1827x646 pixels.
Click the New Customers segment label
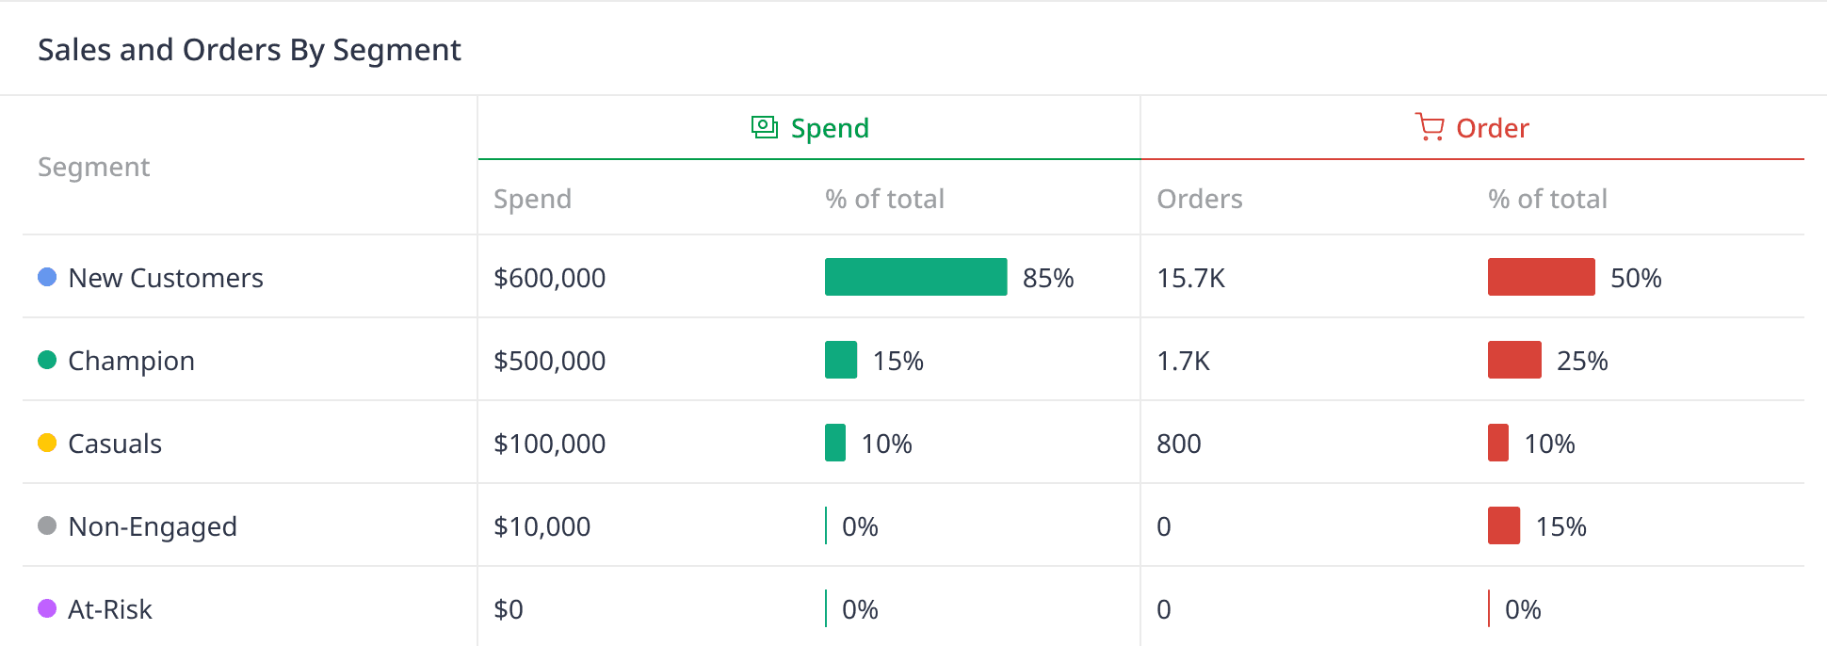point(166,278)
